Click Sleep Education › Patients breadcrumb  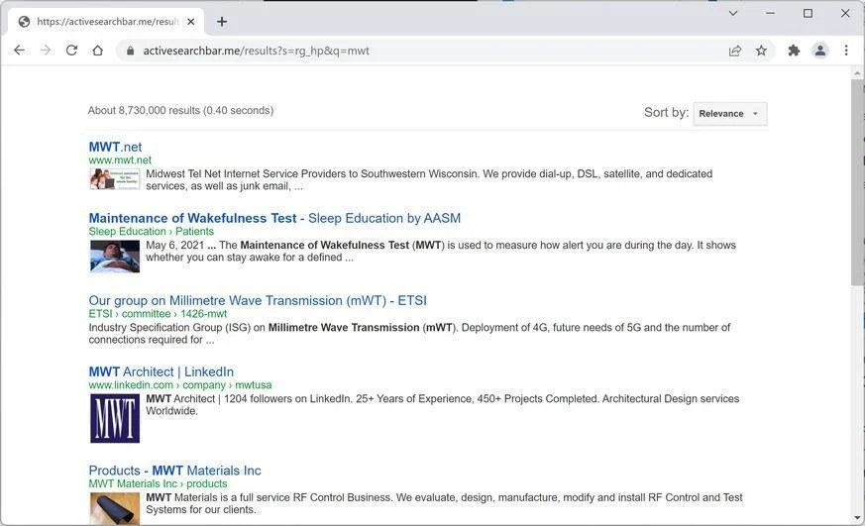pyautogui.click(x=152, y=232)
